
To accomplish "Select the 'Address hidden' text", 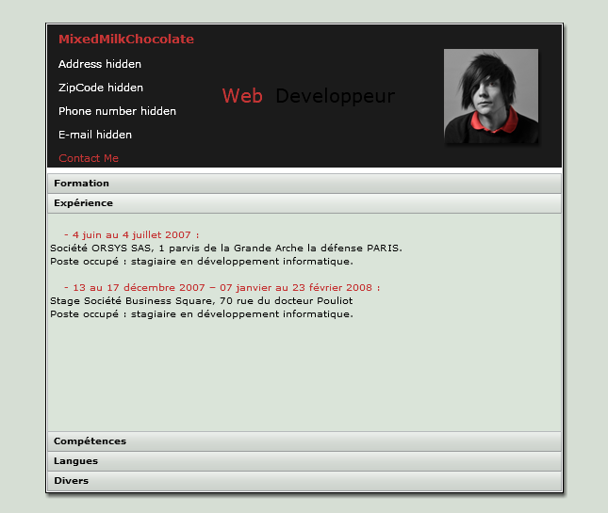I will tap(100, 64).
